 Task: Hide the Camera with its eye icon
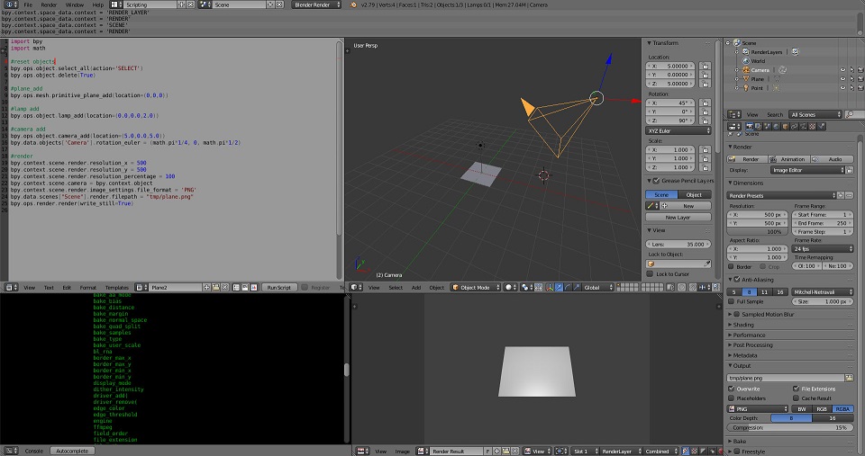(842, 70)
